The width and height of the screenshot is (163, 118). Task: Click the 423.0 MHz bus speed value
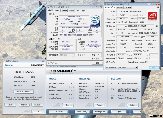(x=66, y=47)
